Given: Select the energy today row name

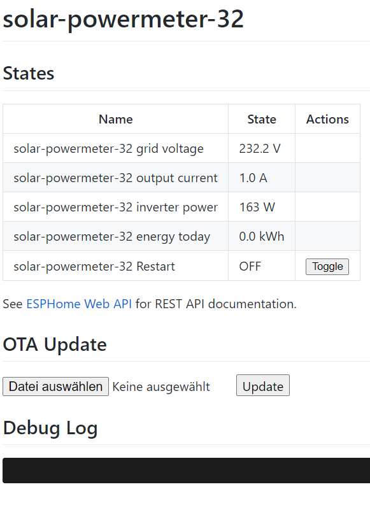Looking at the screenshot, I should click(x=112, y=236).
